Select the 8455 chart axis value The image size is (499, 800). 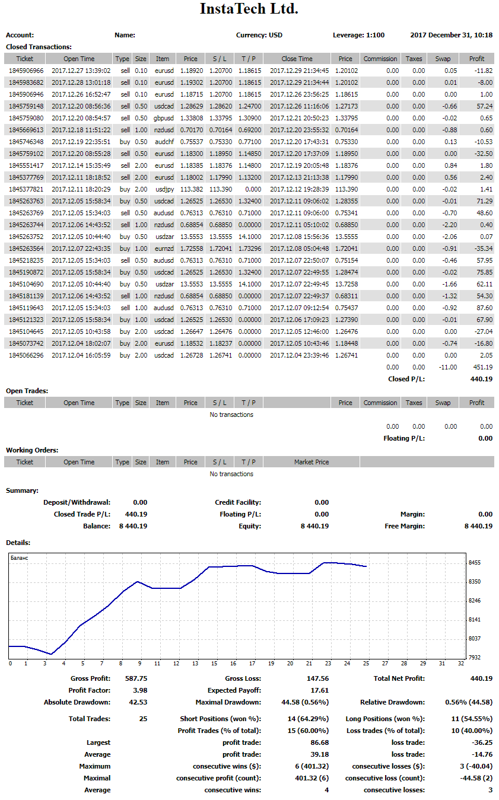pos(475,563)
